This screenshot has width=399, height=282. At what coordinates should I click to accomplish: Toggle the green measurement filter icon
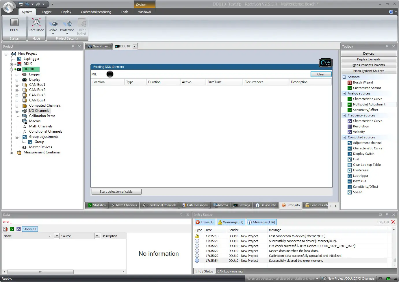click(12, 229)
